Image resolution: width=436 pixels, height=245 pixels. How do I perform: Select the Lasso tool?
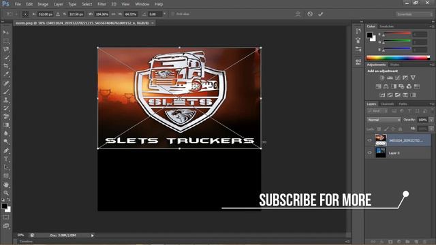coord(6,49)
